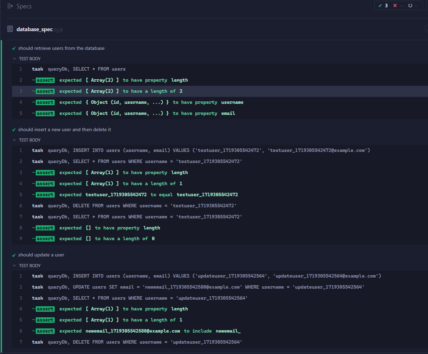Click the passed tests checkmark icon
This screenshot has width=428, height=354.
[x=381, y=6]
